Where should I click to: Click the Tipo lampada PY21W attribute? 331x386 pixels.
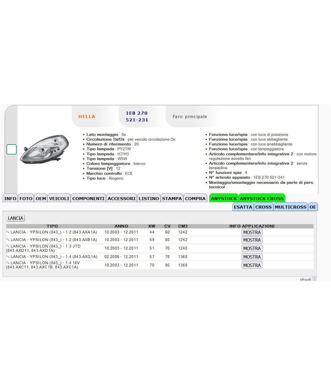click(x=108, y=149)
